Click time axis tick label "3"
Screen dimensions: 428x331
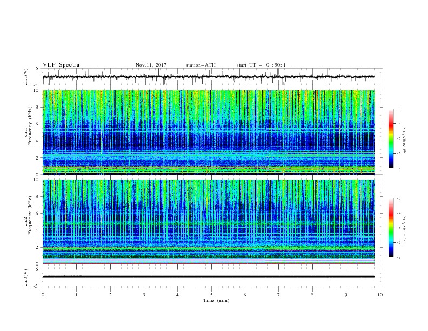tap(144, 295)
